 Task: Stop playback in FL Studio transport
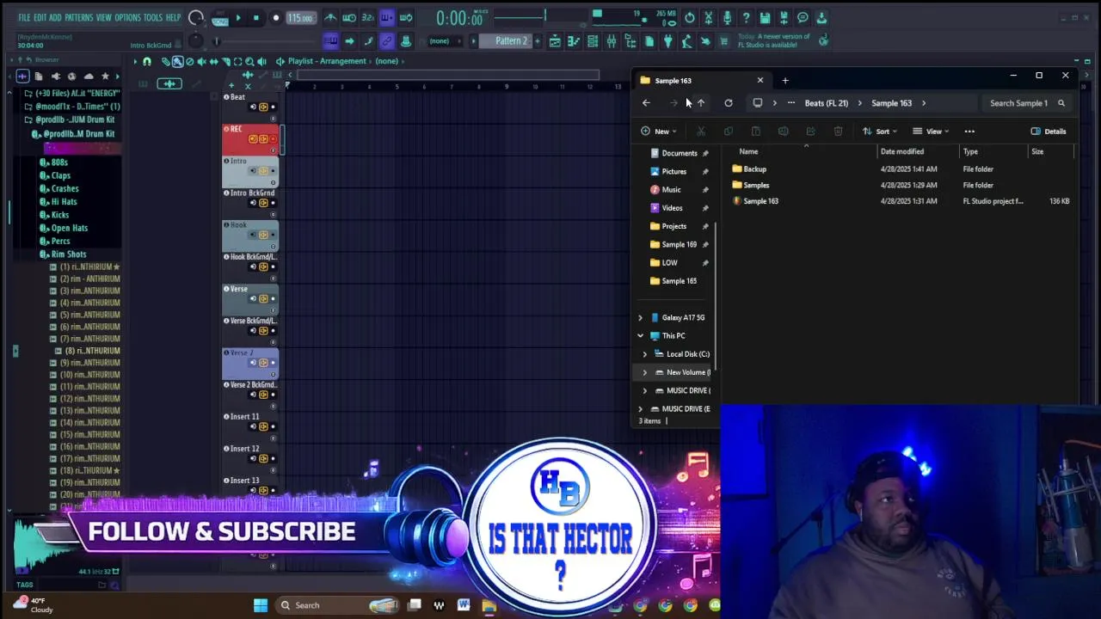256,17
